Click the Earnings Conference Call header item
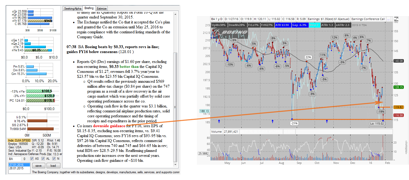Screen dimensions: 409x180 tap(368, 19)
